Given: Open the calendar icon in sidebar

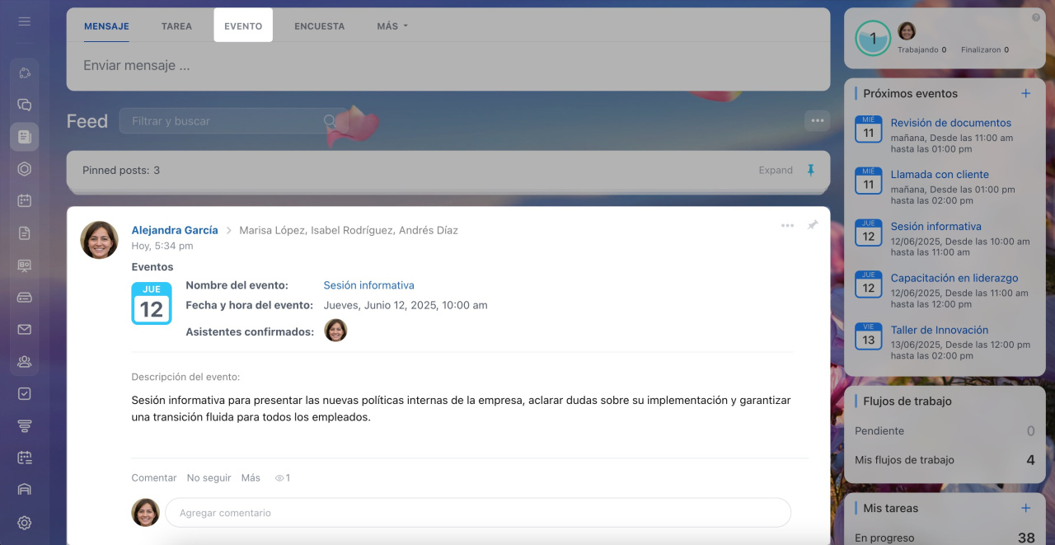Looking at the screenshot, I should pos(24,200).
